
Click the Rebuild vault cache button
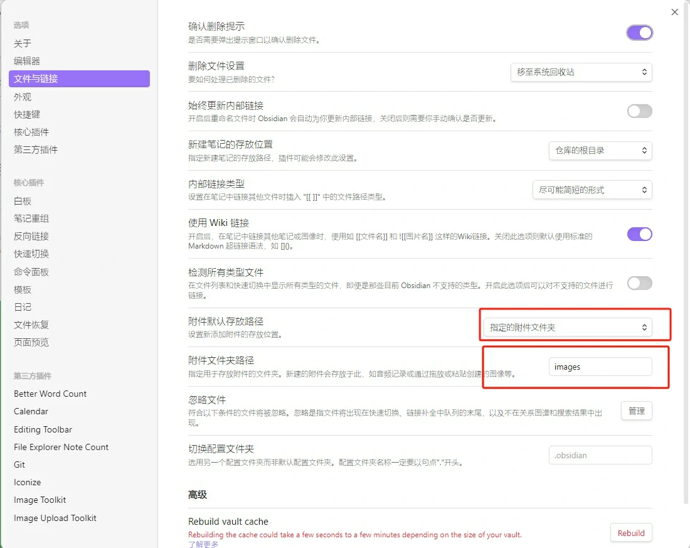pos(631,532)
